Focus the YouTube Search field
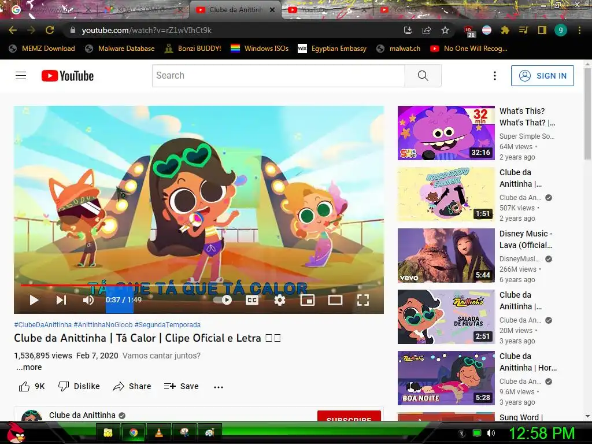Screen dimensions: 592x444 point(279,76)
